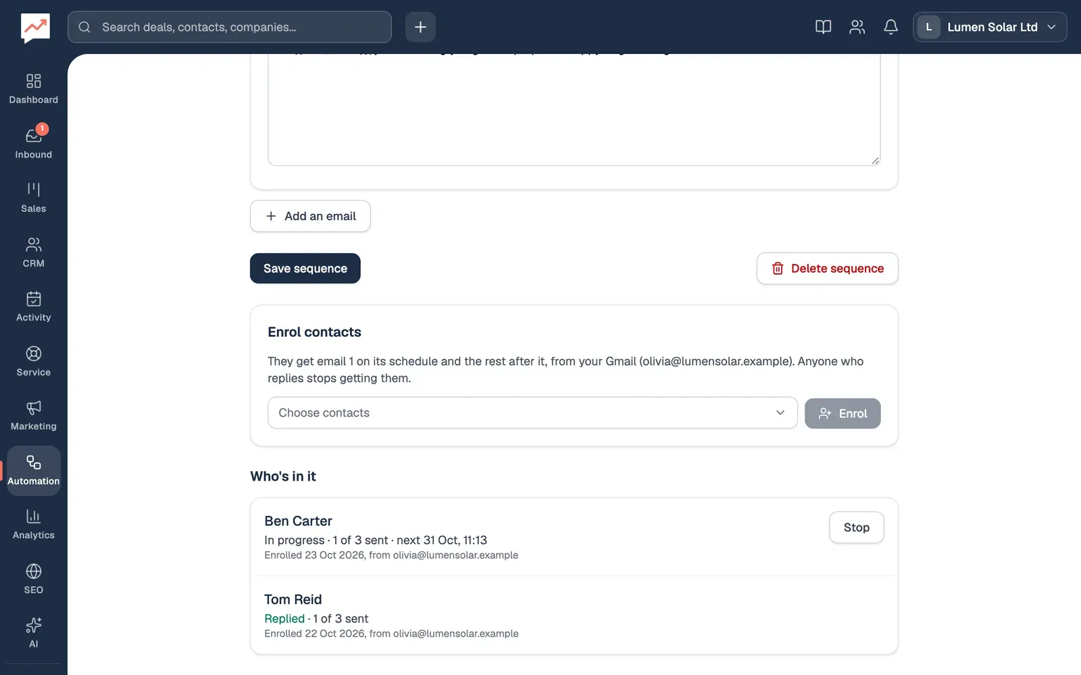Open the Dashboard section
The image size is (1081, 675).
click(34, 89)
